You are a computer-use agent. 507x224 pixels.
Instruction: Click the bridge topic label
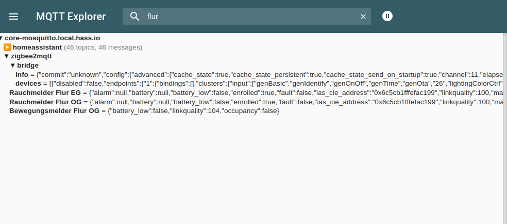(28, 65)
